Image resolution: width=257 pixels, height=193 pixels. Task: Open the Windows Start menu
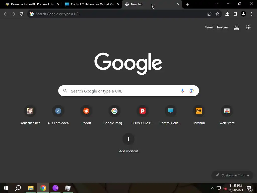click(6, 188)
